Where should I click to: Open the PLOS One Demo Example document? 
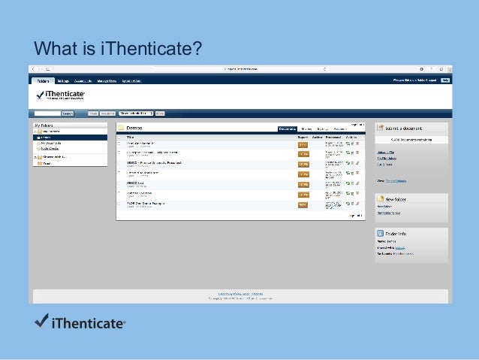coord(146,204)
